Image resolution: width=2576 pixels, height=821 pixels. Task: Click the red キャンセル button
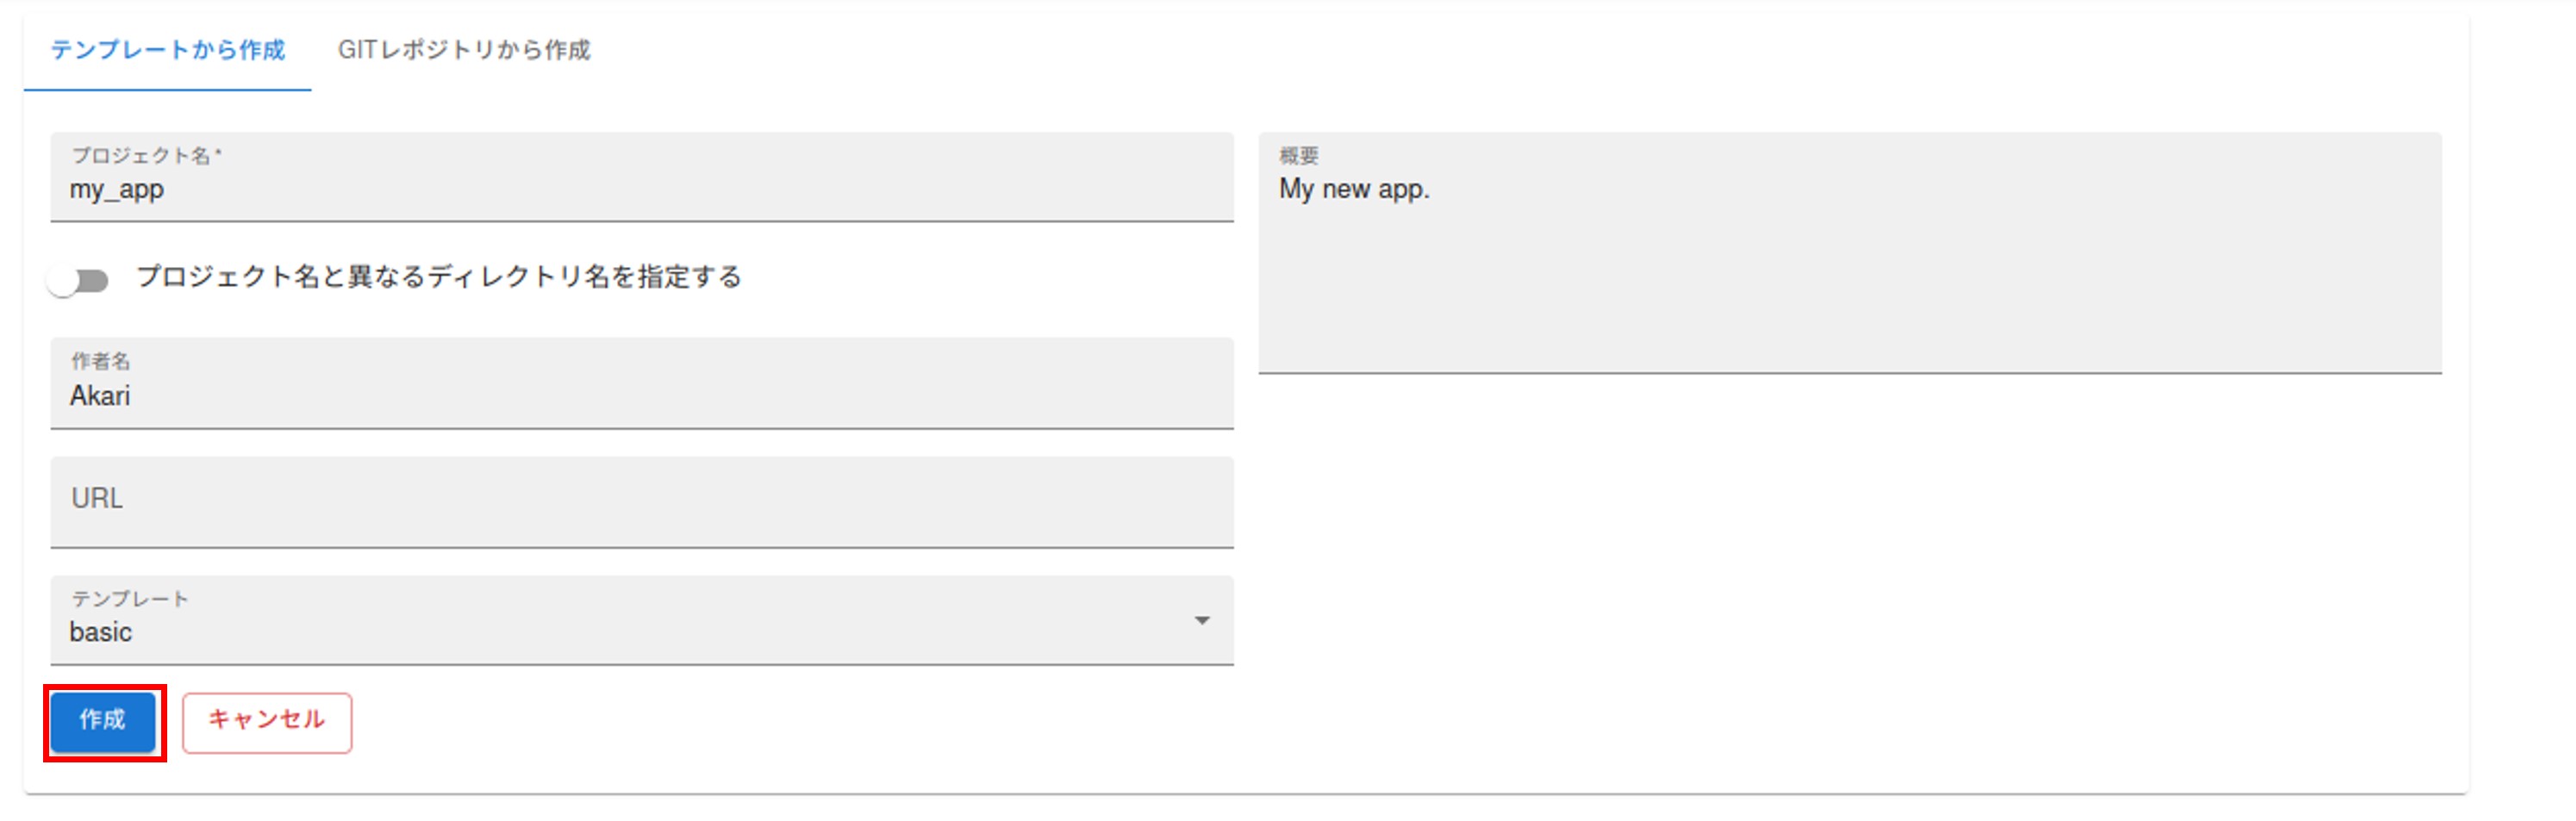click(266, 721)
